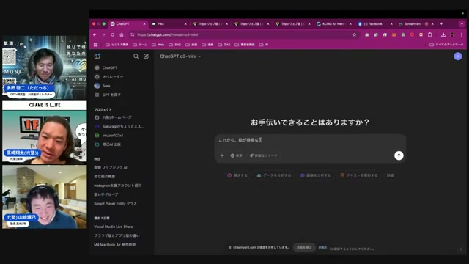Image resolution: width=469 pixels, height=264 pixels.
Task: Open the Sakuragiのちょっとええ project
Action: tap(119, 126)
